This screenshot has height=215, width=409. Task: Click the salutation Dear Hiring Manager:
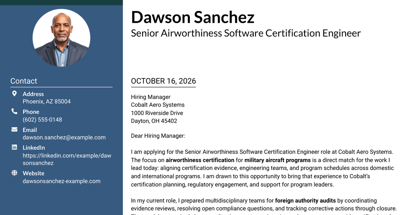(x=158, y=136)
